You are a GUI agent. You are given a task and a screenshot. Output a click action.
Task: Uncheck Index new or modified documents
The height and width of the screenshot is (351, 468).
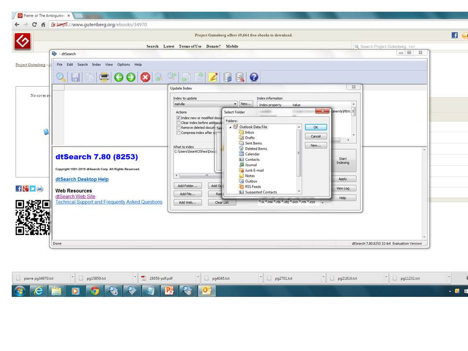[x=178, y=118]
